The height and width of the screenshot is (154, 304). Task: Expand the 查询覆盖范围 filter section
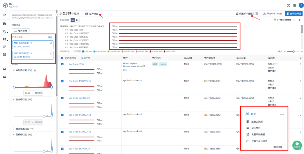tap(14, 128)
